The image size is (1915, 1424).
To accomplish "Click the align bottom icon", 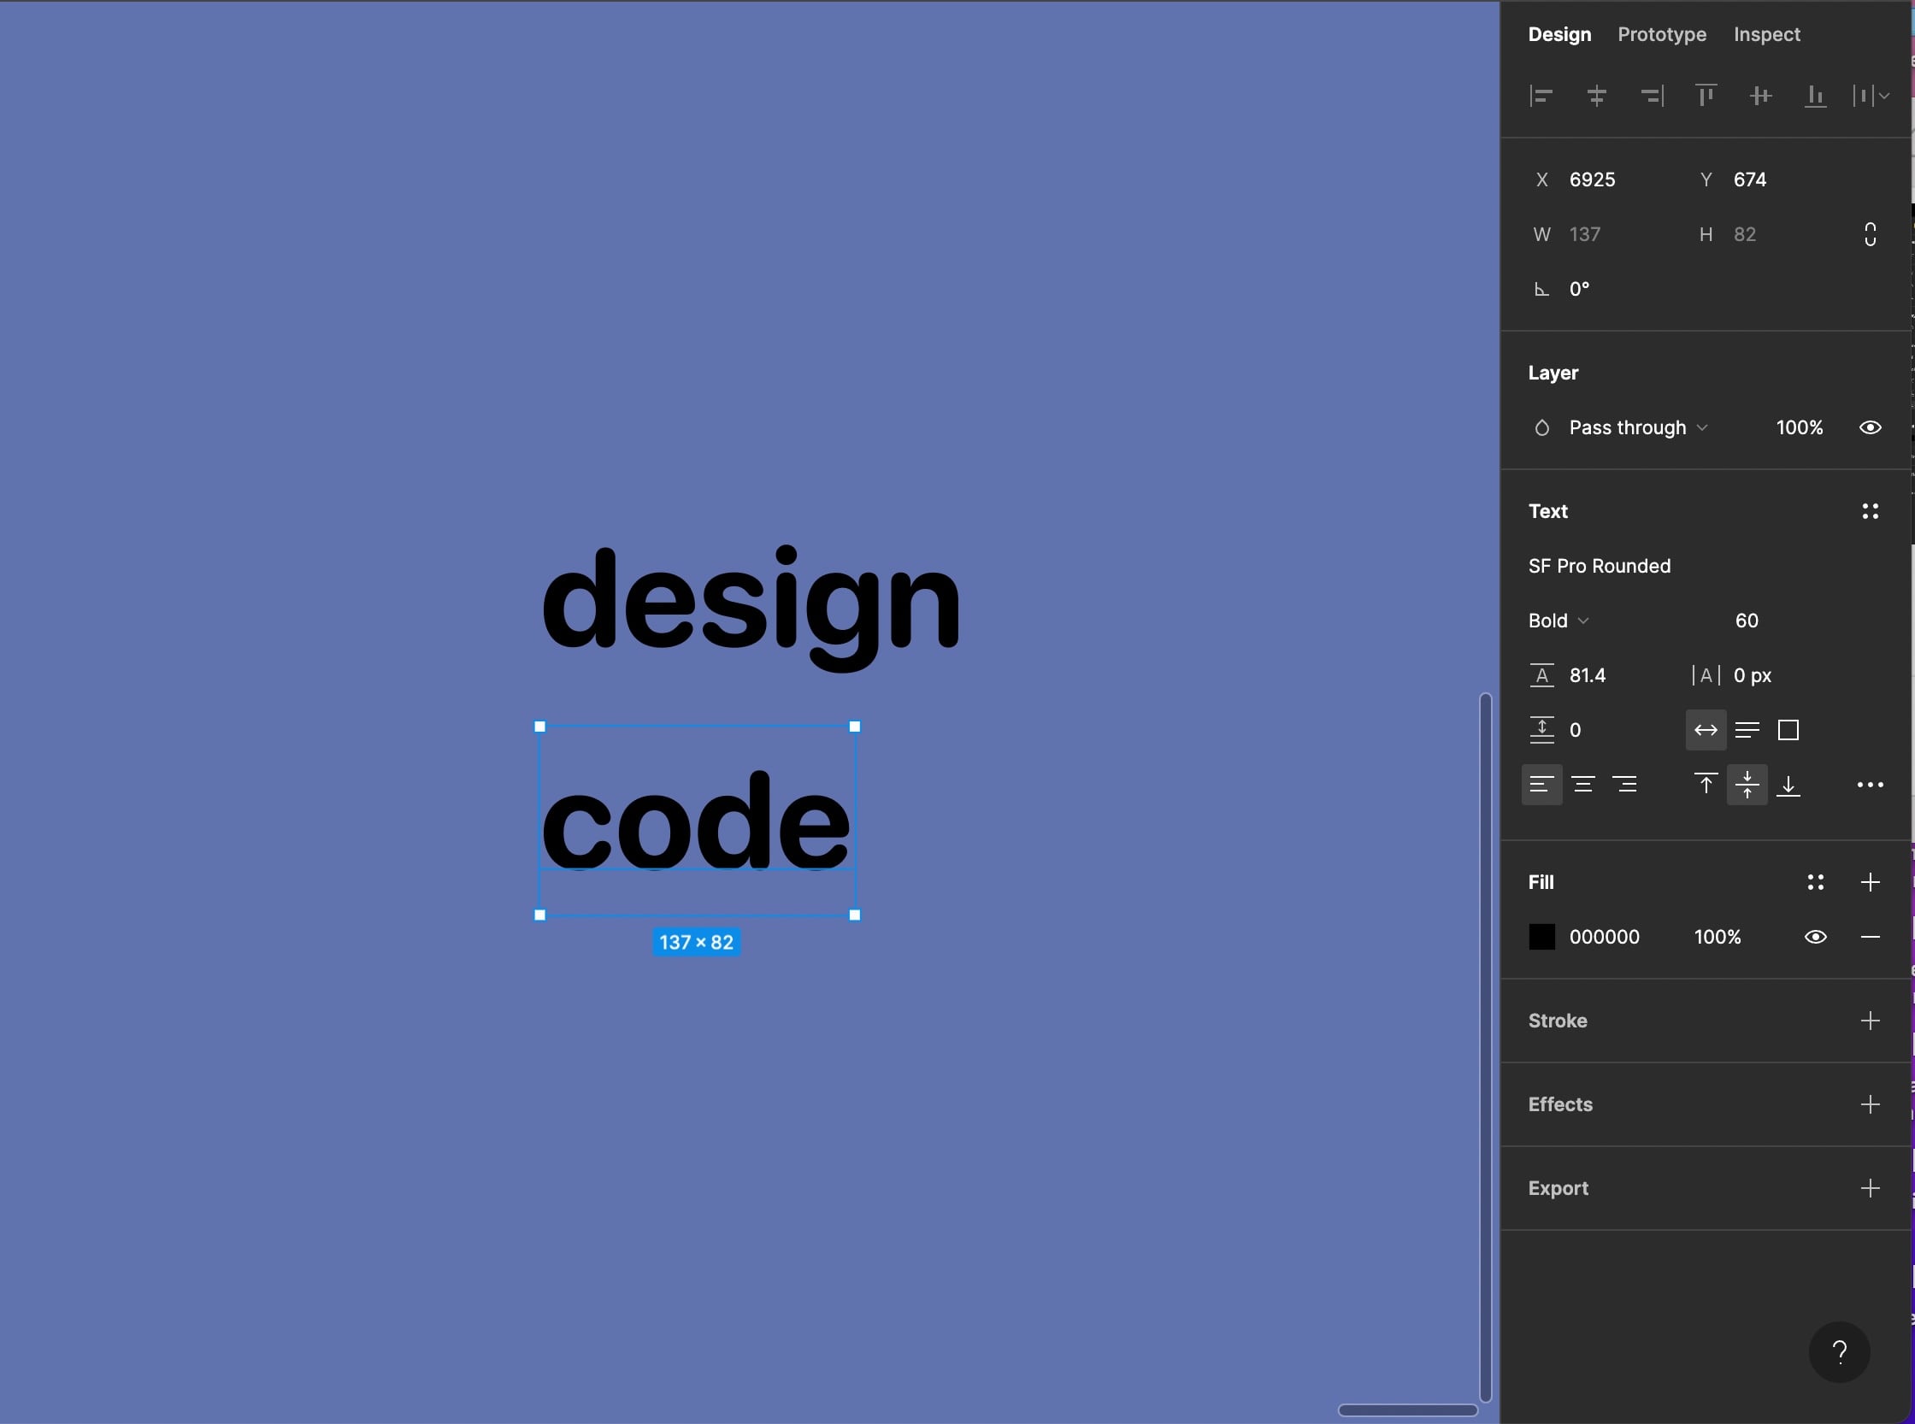I will [x=1815, y=96].
